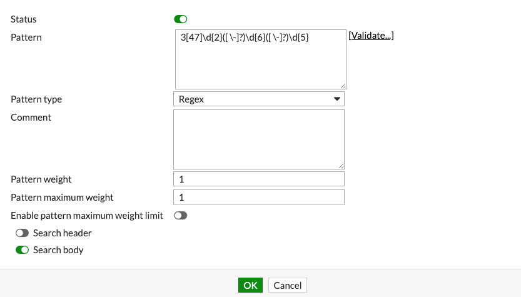Toggle the Status switch off

[x=180, y=19]
